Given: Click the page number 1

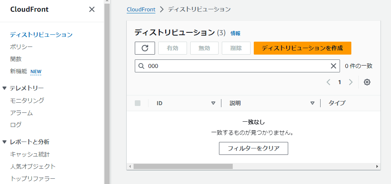Looking at the screenshot, I should point(339,82).
